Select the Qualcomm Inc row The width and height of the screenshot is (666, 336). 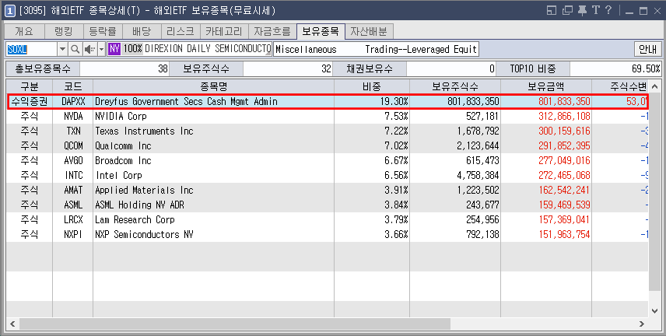327,146
